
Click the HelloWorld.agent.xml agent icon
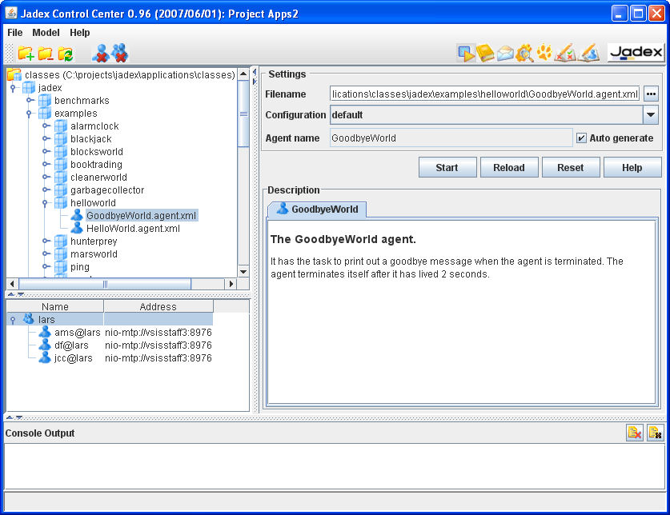click(x=77, y=228)
